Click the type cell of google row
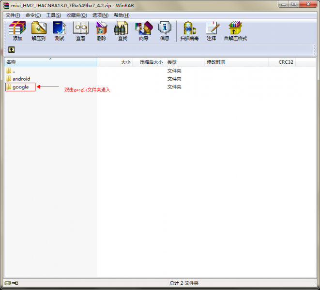The width and height of the screenshot is (320, 290). (174, 87)
